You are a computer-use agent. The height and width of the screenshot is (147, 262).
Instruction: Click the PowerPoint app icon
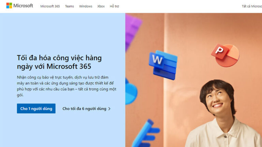225,55
